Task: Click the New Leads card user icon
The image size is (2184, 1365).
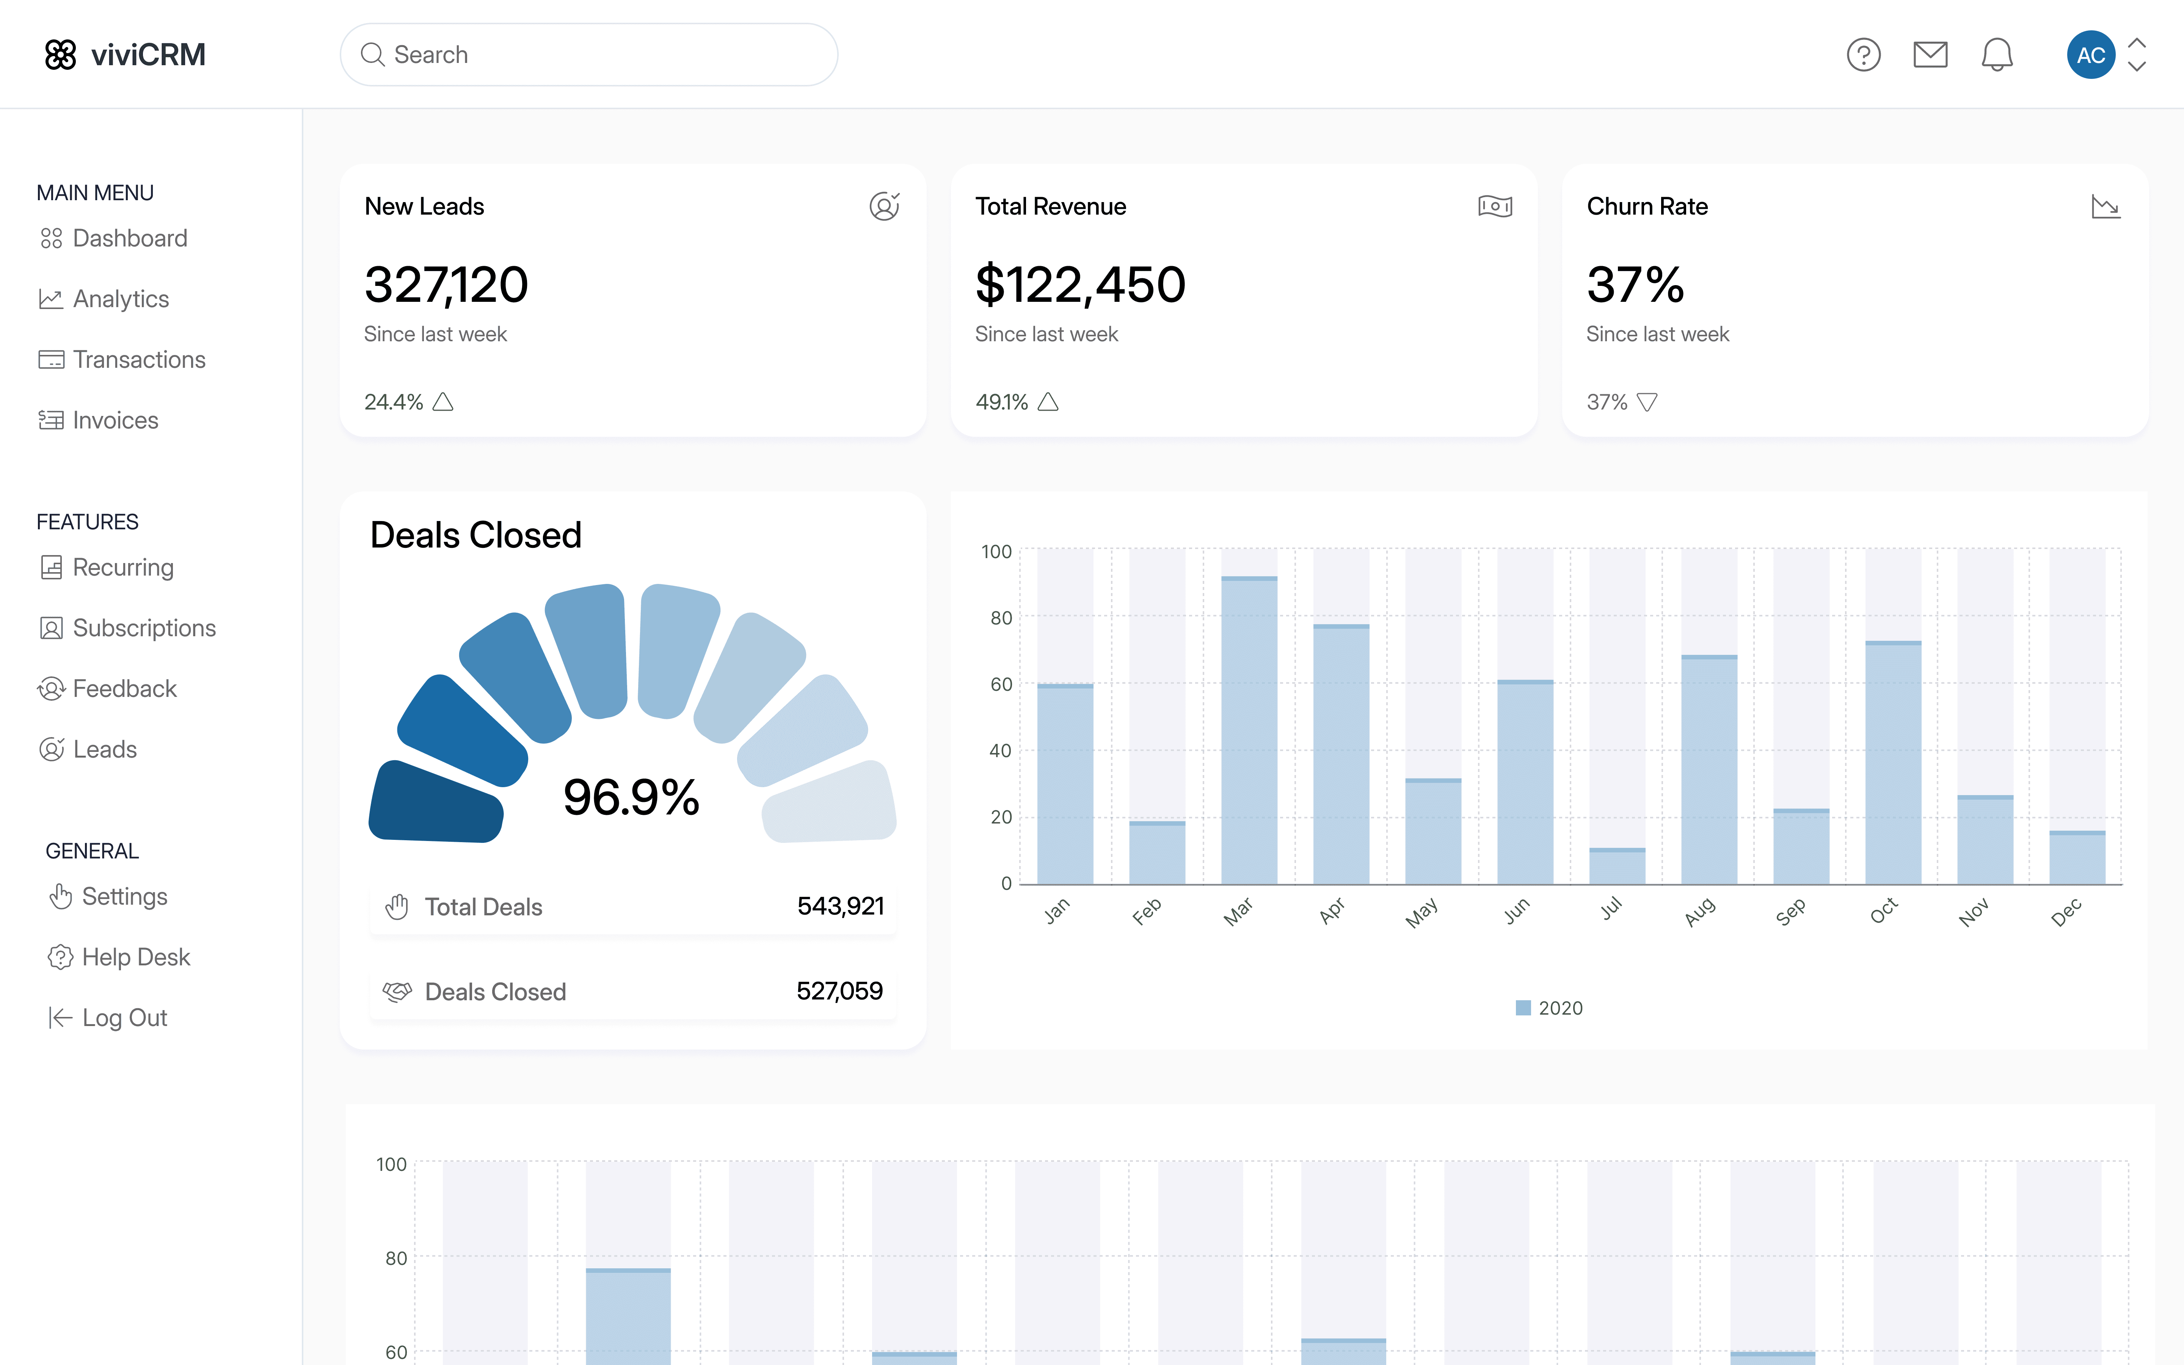Action: tap(885, 206)
